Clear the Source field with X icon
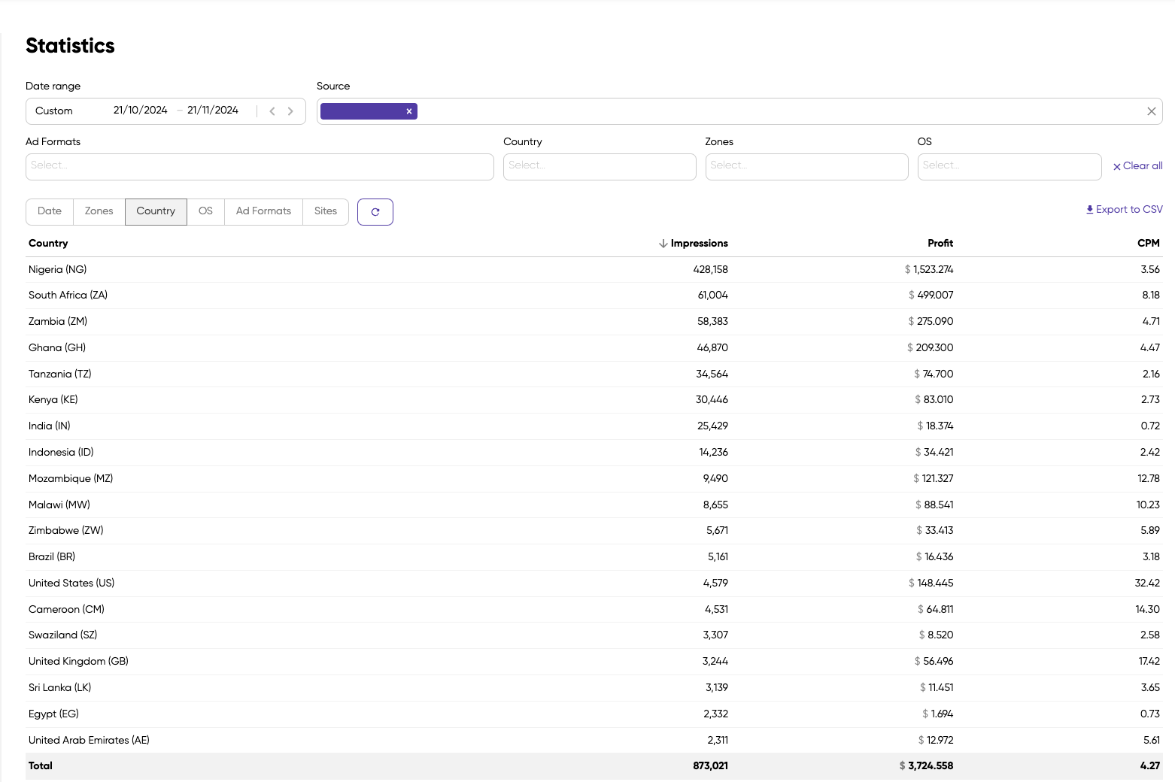This screenshot has width=1175, height=782. [1151, 111]
